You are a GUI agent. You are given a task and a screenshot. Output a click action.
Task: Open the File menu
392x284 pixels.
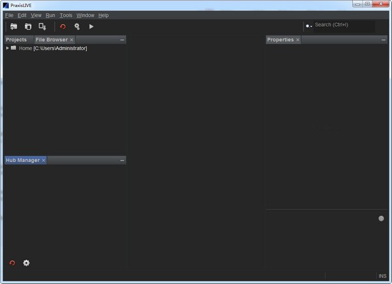(x=9, y=15)
